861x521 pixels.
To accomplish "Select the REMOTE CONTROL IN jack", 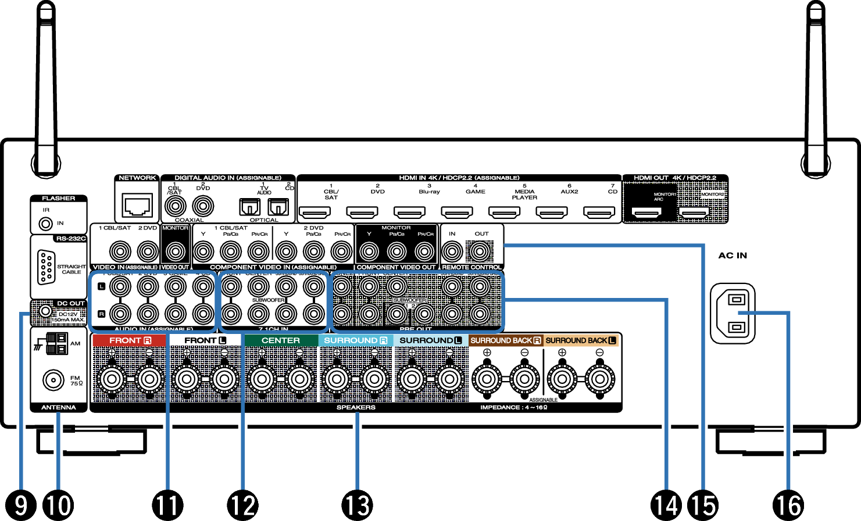I will 452,251.
